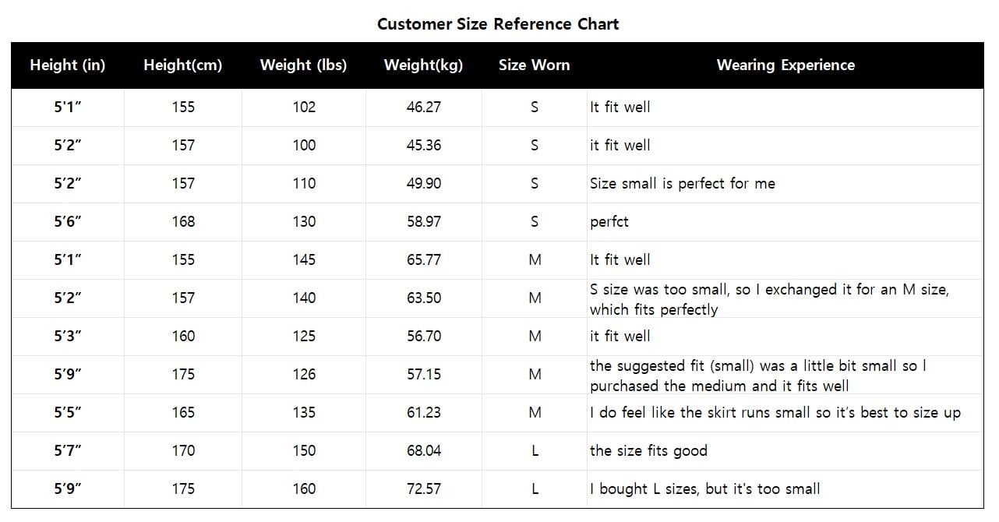
Task: Select 'Size small is perfect for me' text
Action: pyautogui.click(x=683, y=184)
